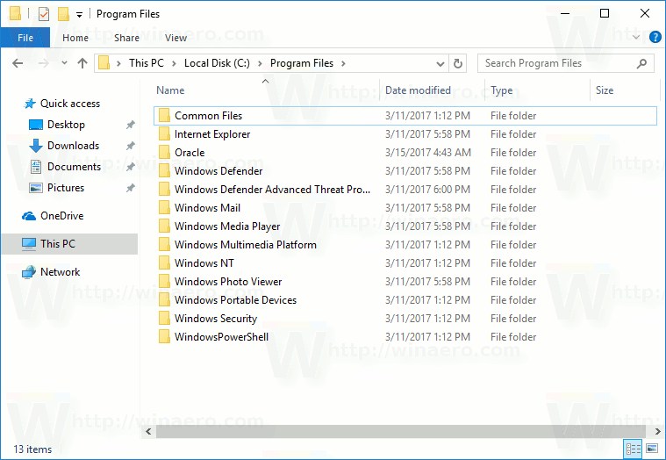Open Downloads in navigation pane

73,145
